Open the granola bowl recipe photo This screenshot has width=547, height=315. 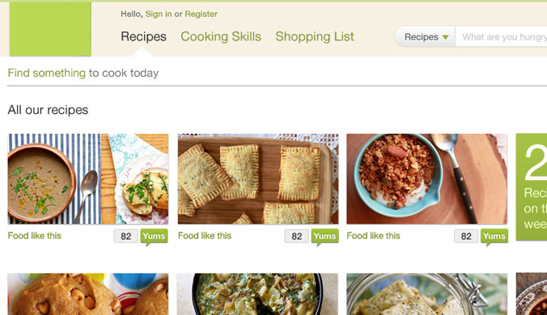pos(427,179)
